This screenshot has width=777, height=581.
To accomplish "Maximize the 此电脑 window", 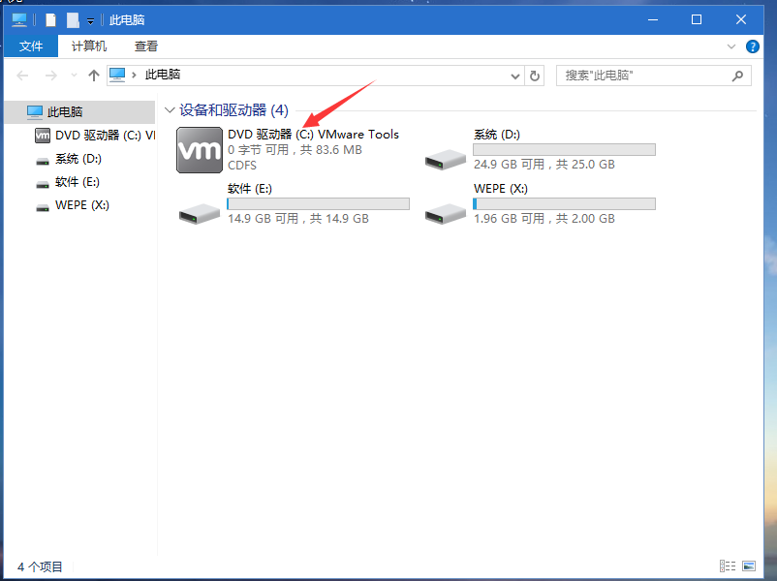I will 697,19.
